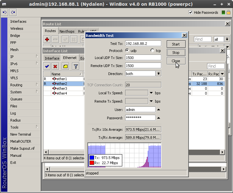Screen dimensions: 233x193
Task: Click the Undo arrow in the toolbar
Action: (x=4, y=13)
